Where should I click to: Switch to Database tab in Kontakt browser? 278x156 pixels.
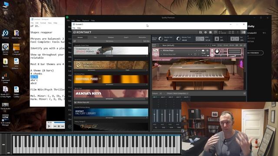pyautogui.click(x=111, y=37)
